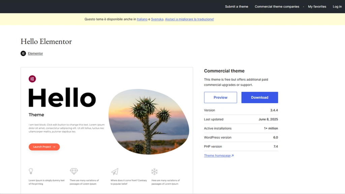Click the lightbulb icon in theme preview
The width and height of the screenshot is (345, 194).
(x=31, y=171)
